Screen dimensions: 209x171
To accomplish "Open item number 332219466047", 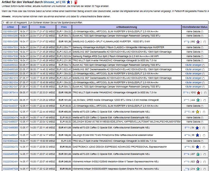I will click(x=10, y=135).
